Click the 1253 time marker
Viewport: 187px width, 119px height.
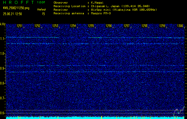55,26
